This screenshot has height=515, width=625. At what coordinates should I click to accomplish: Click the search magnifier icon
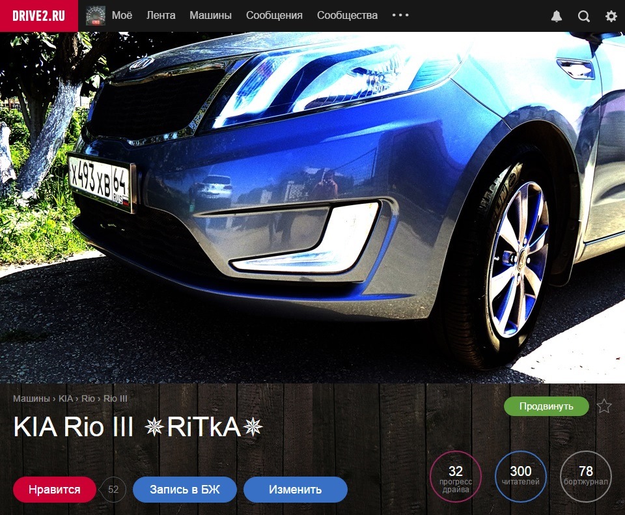[583, 16]
